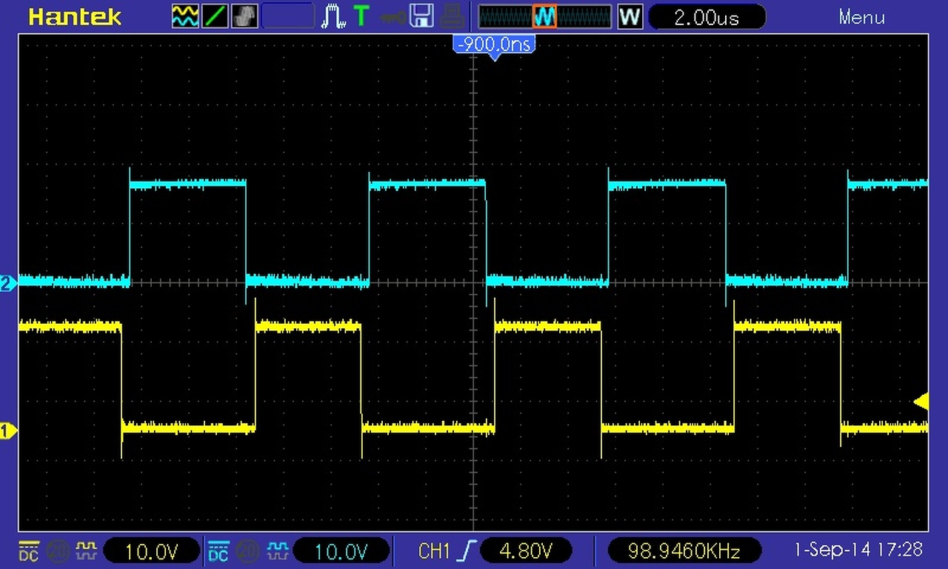This screenshot has width=948, height=569.
Task: Click the dimmed key lock icon
Action: tap(393, 16)
